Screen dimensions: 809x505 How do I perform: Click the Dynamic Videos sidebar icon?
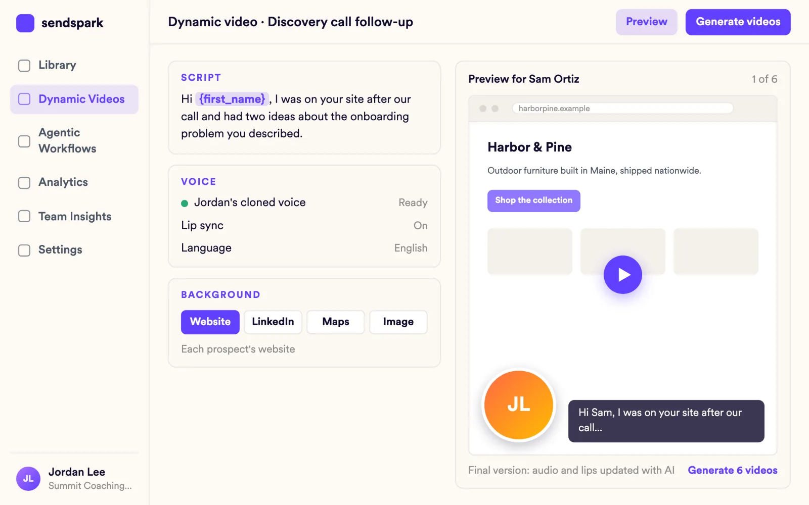tap(24, 99)
